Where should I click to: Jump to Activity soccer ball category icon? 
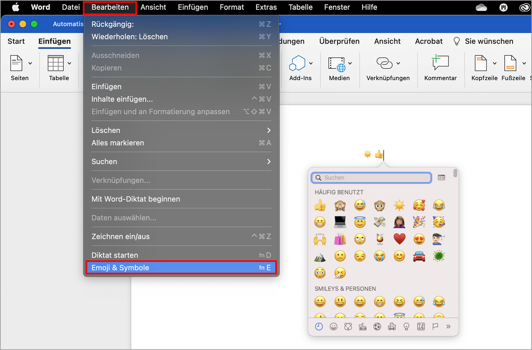click(x=377, y=327)
